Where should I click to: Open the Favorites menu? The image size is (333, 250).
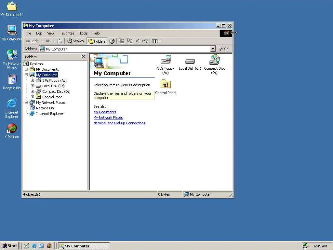pos(67,33)
